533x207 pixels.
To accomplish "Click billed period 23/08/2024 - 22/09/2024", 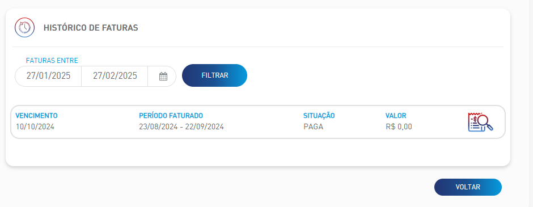I will pyautogui.click(x=181, y=127).
